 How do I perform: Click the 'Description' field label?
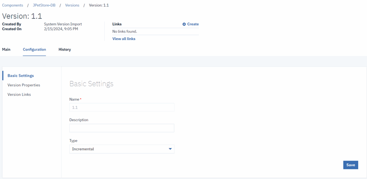point(79,120)
